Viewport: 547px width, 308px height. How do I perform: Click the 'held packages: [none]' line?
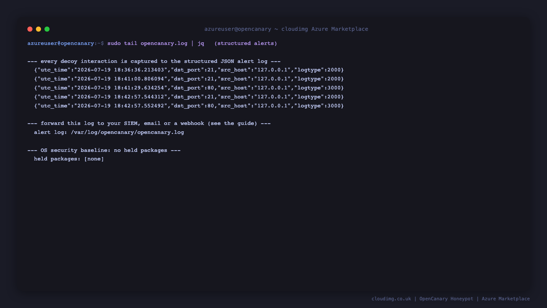pyautogui.click(x=69, y=159)
